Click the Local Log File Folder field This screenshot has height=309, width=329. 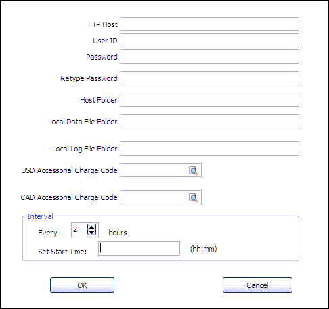click(209, 148)
